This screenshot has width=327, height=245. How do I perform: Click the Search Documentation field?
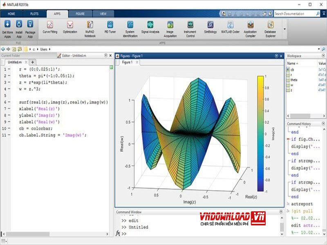tap(295, 14)
